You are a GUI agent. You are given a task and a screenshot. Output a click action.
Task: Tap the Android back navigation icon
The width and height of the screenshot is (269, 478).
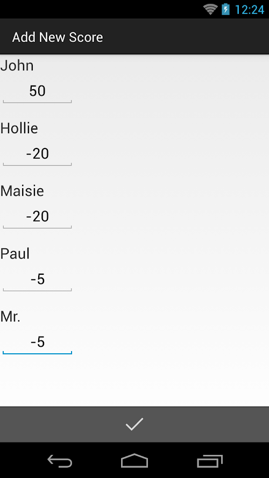(x=60, y=461)
